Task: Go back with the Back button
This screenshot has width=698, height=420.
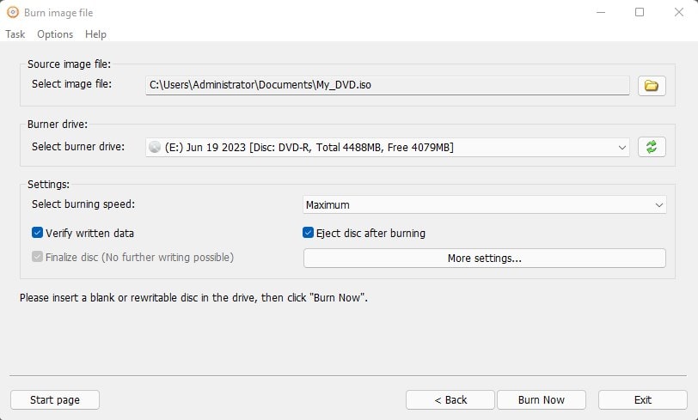Action: [450, 399]
